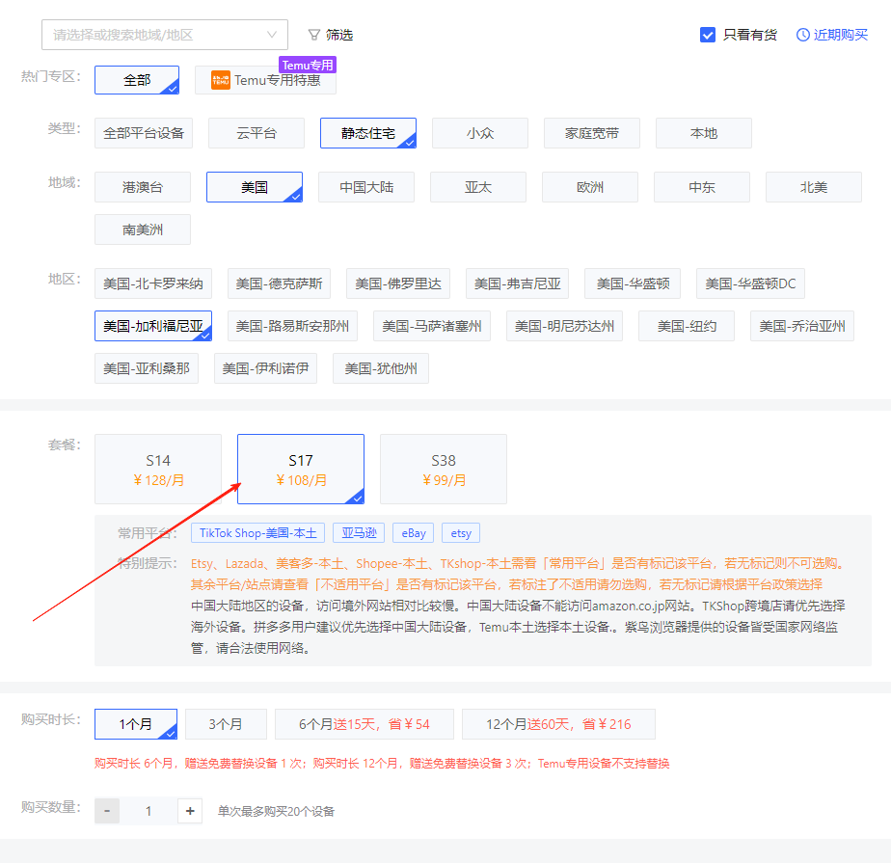The image size is (891, 863).
Task: Pick 美国-华盛顿DC area
Action: [x=750, y=283]
